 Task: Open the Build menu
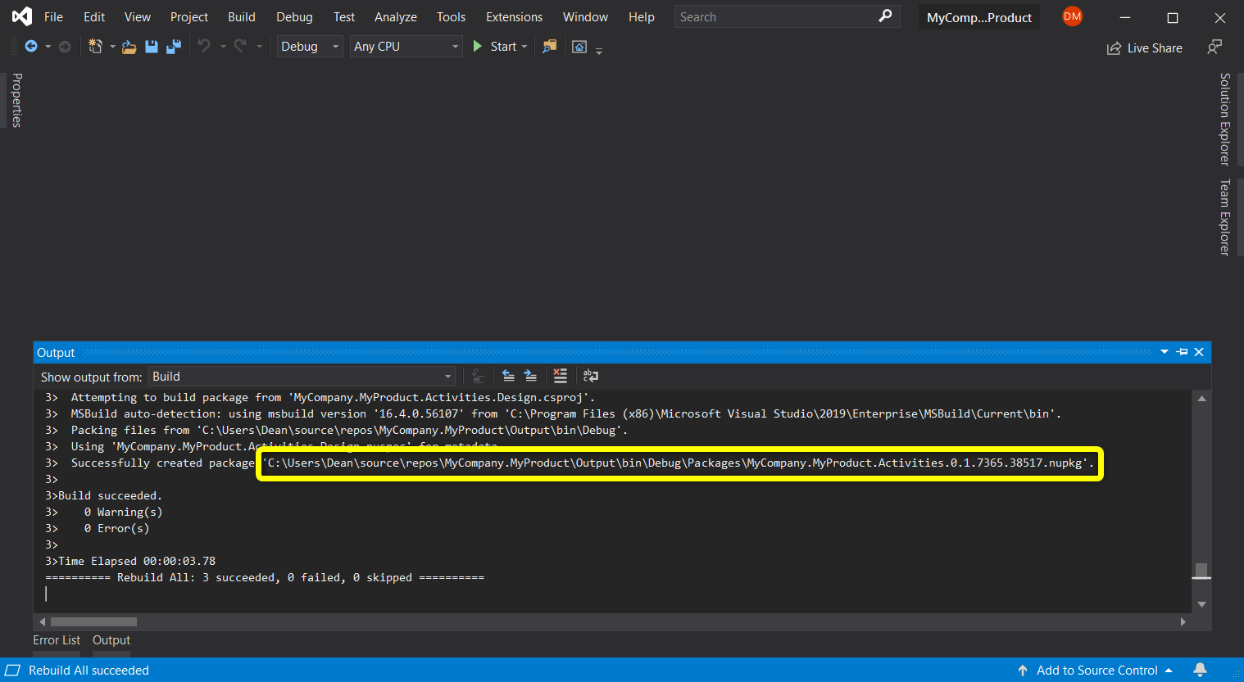point(242,16)
